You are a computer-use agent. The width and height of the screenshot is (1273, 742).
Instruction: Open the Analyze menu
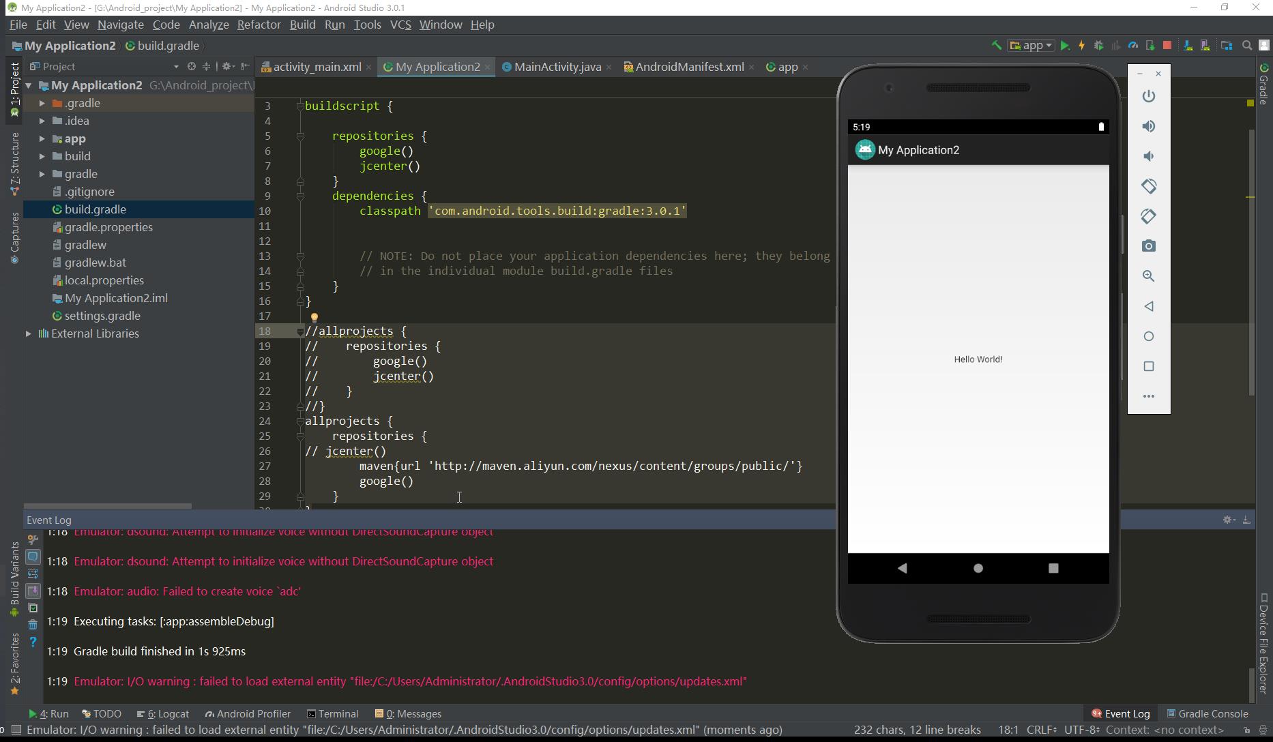click(x=209, y=25)
